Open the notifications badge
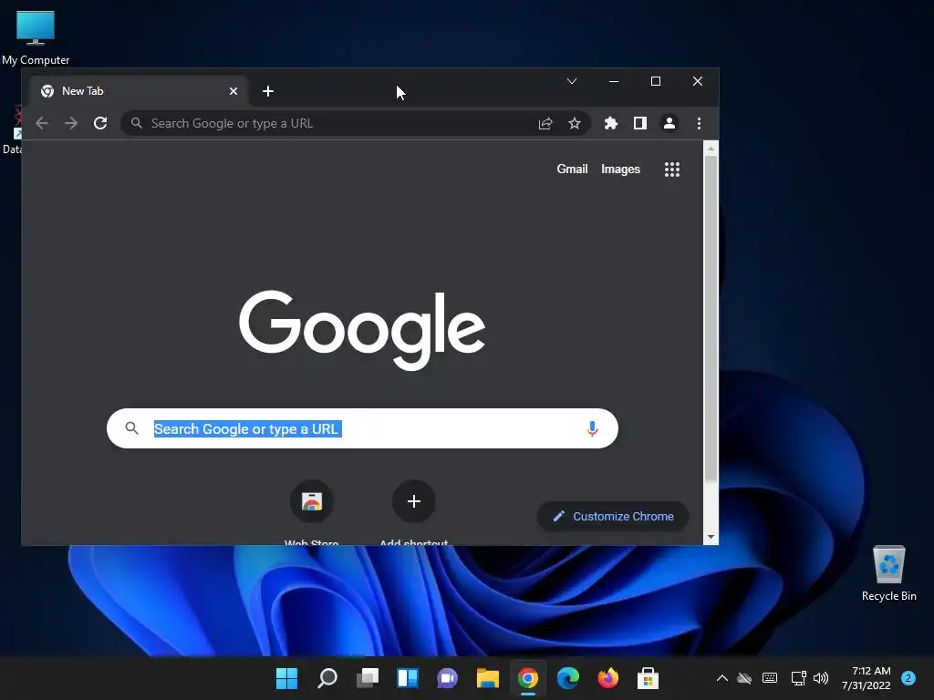 coord(908,678)
